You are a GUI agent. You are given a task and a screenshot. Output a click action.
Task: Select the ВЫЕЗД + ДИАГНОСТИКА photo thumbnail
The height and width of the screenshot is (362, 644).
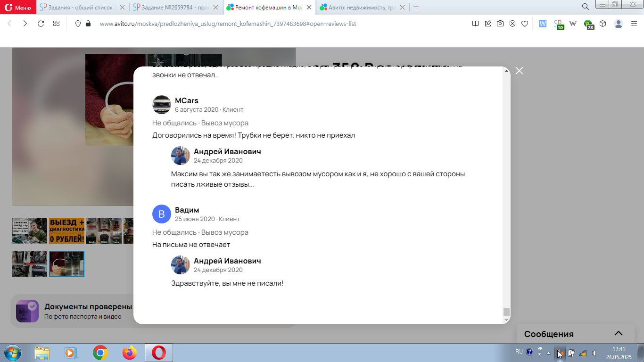(66, 230)
